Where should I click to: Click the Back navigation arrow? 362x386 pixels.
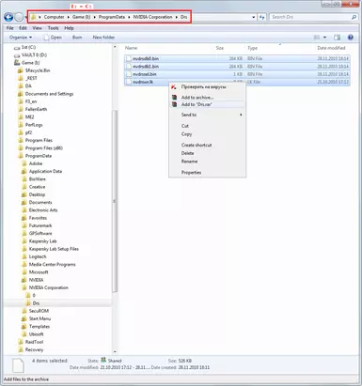click(8, 17)
